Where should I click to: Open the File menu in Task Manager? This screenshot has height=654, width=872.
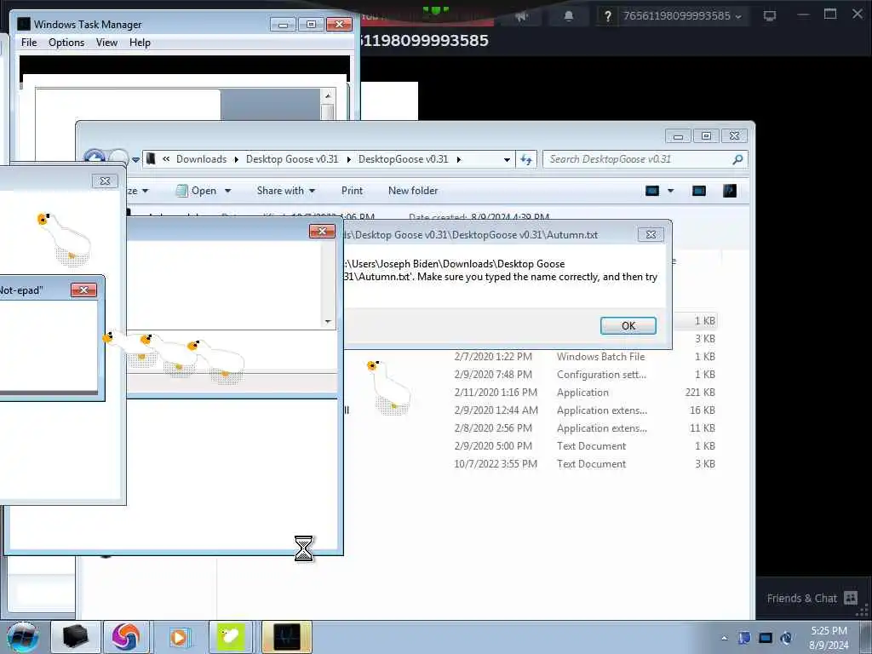pos(29,43)
